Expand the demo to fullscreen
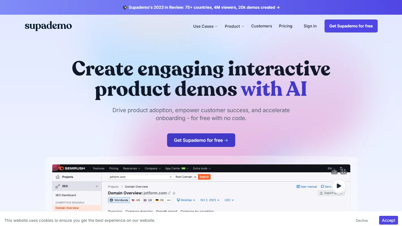The height and width of the screenshot is (226, 402). tap(343, 171)
